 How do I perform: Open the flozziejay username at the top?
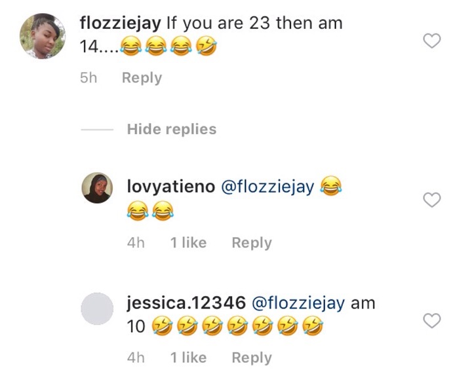pyautogui.click(x=120, y=23)
